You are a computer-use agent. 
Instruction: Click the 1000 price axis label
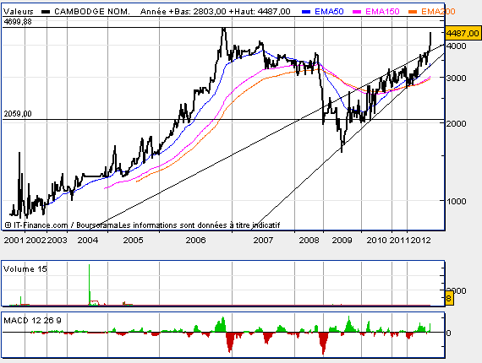point(457,202)
